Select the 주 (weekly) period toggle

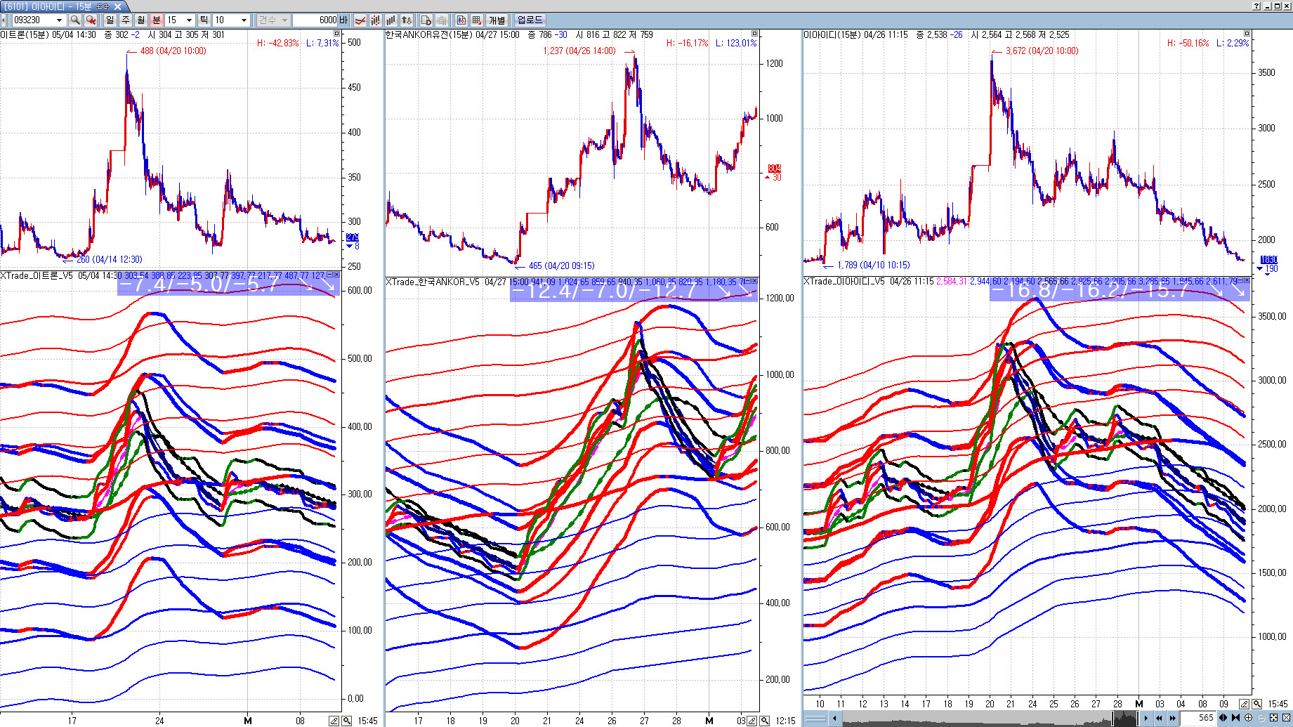coord(126,20)
